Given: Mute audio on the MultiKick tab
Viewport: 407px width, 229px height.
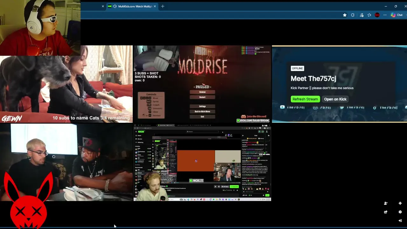Looking at the screenshot, I should [x=114, y=6].
